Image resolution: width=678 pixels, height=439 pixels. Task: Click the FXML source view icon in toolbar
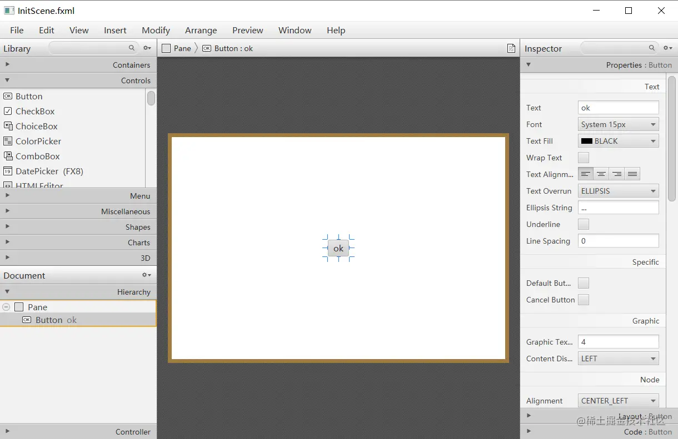click(x=511, y=48)
